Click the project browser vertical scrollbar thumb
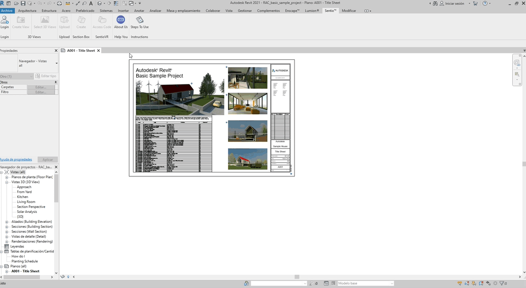Image resolution: width=526 pixels, height=288 pixels. tap(56, 188)
